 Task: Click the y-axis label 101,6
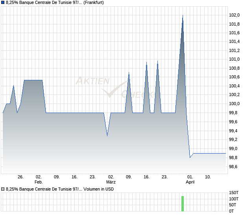point(234,33)
